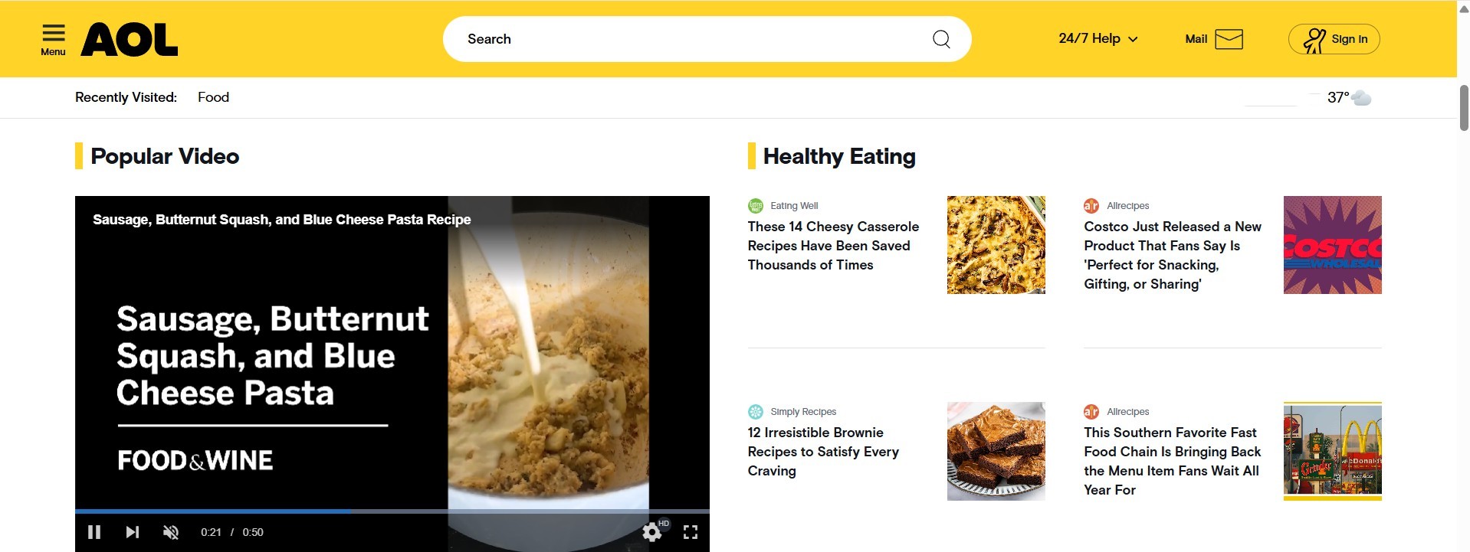This screenshot has width=1470, height=552.
Task: Open Recently Visited Food link
Action: (x=213, y=97)
